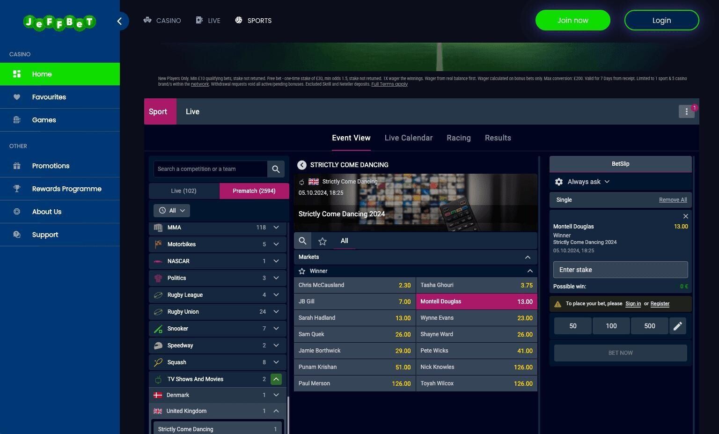Favourite the Winner market with its star
719x434 pixels.
(x=302, y=271)
